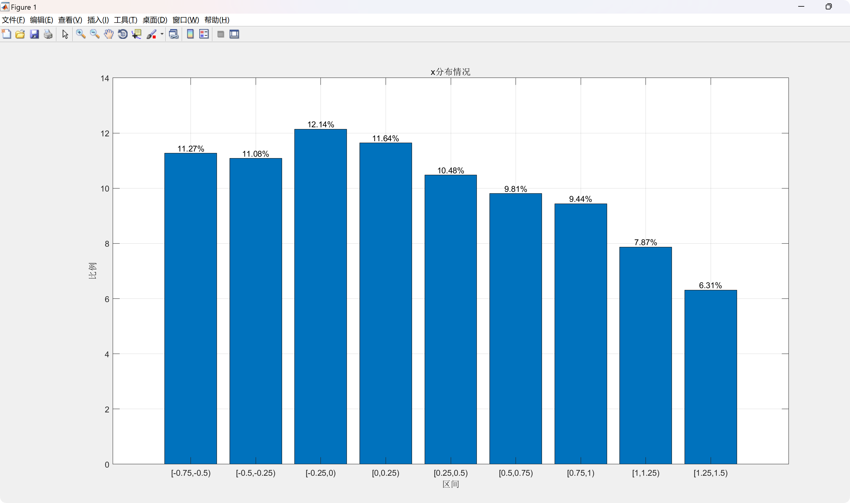Save figure with floppy disk icon
Viewport: 850px width, 503px height.
[x=34, y=34]
